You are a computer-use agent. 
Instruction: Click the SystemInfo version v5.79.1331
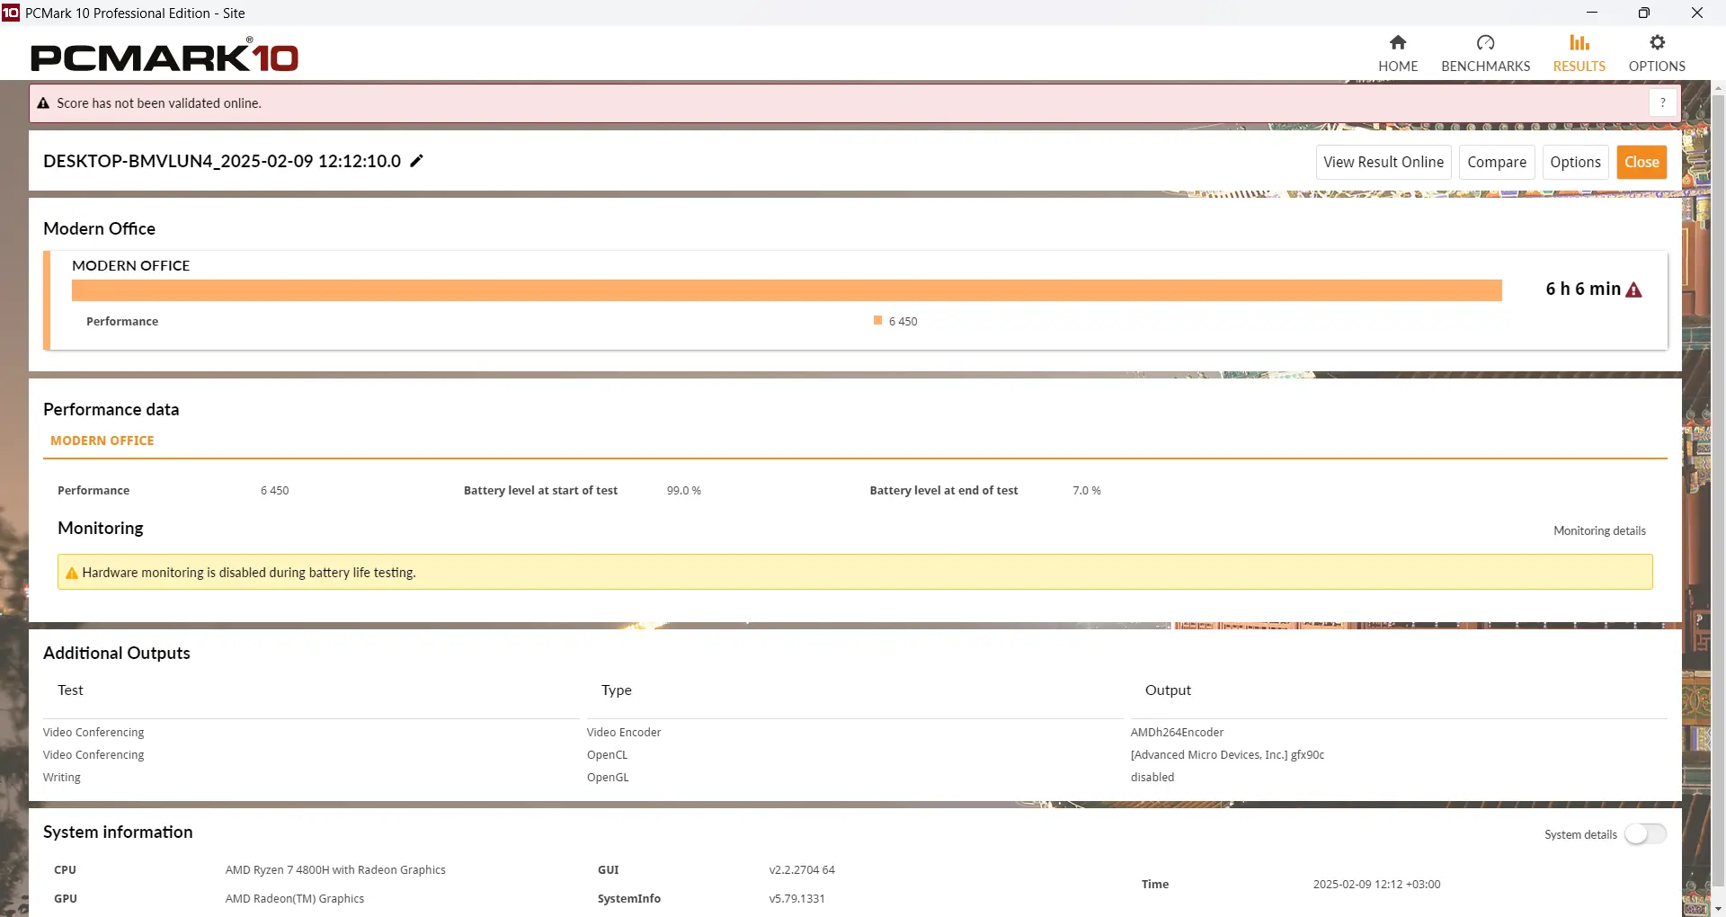(x=796, y=898)
